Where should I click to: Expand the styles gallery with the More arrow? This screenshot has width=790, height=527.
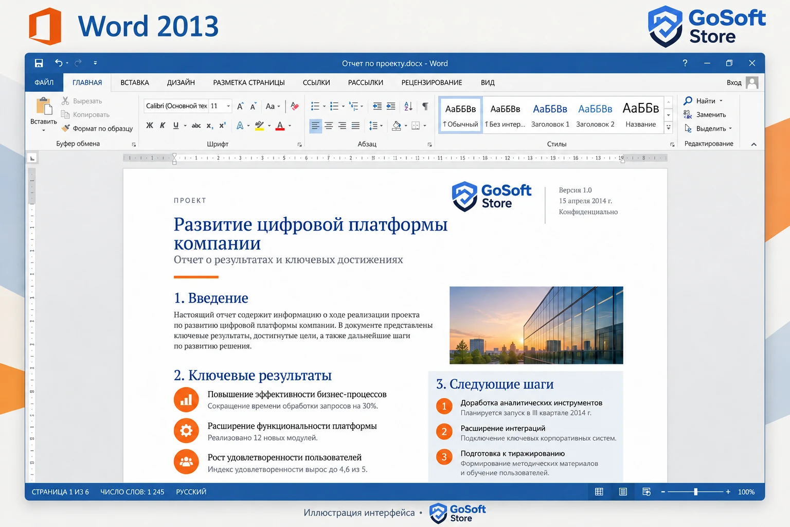tap(669, 127)
